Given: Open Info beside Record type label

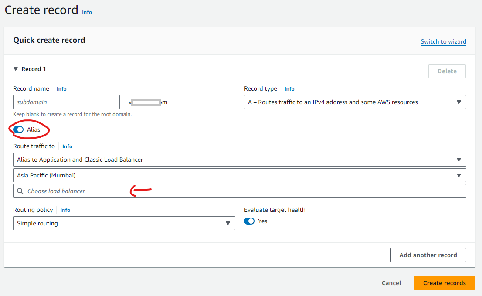Looking at the screenshot, I should point(289,89).
